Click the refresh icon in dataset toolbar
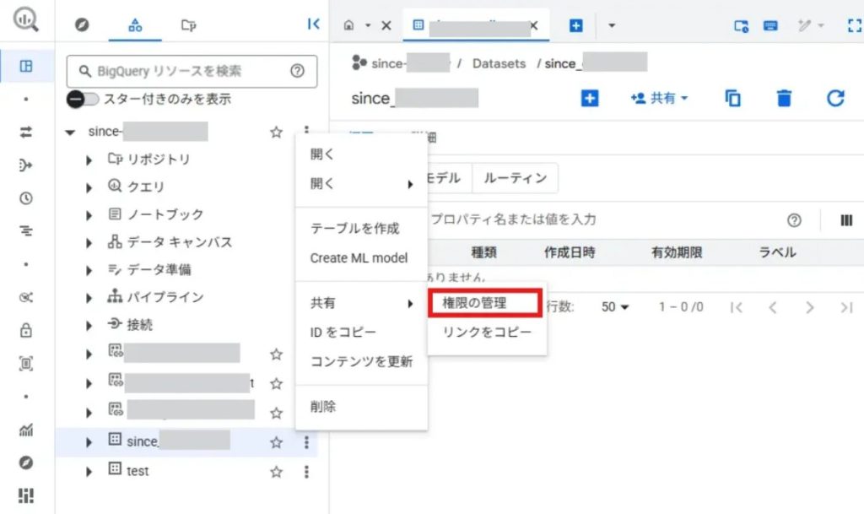Viewport: 864px width, 514px height. (x=835, y=99)
